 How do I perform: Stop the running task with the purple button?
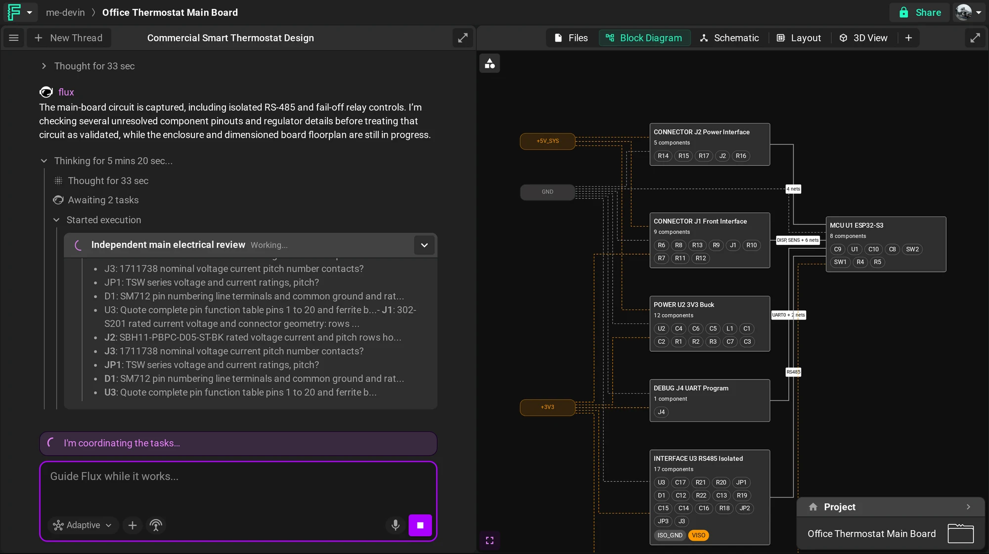click(x=420, y=525)
